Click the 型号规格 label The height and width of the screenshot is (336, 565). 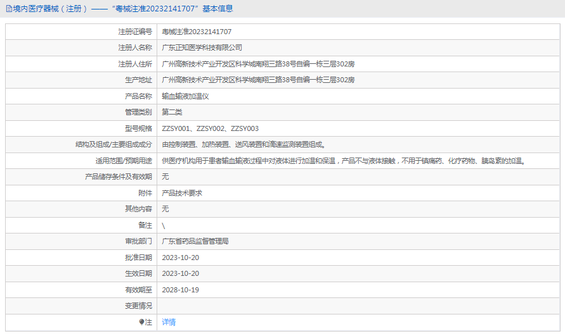[138, 128]
